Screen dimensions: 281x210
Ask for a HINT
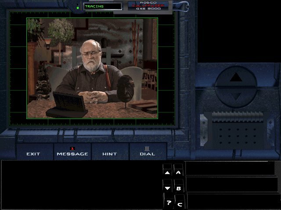pyautogui.click(x=110, y=151)
